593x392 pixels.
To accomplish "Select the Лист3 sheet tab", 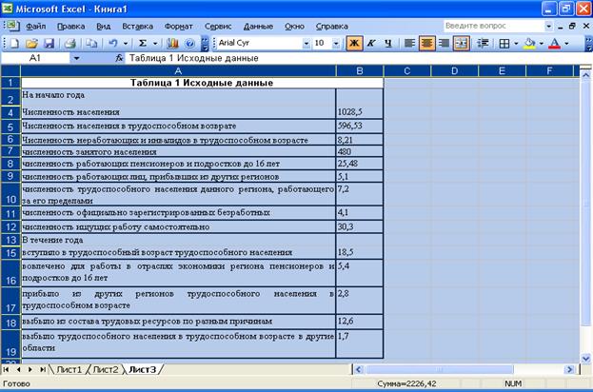I will point(142,369).
